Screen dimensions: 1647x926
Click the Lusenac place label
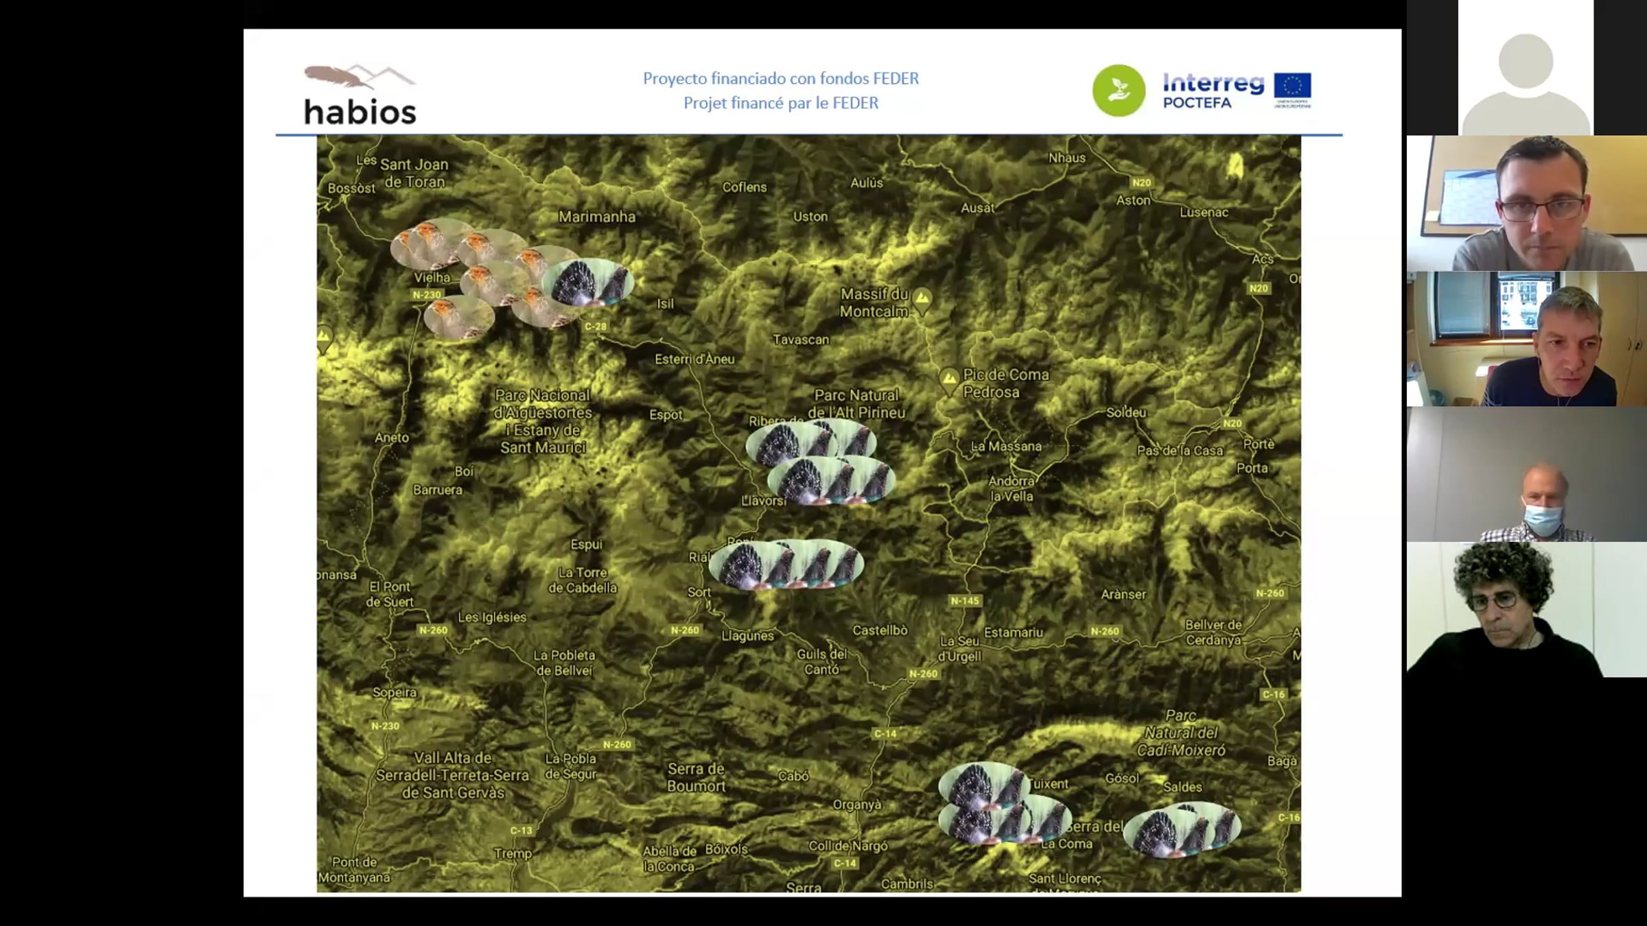click(1204, 212)
